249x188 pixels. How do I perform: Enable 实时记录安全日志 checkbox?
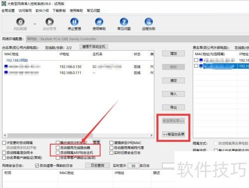click(x=112, y=153)
